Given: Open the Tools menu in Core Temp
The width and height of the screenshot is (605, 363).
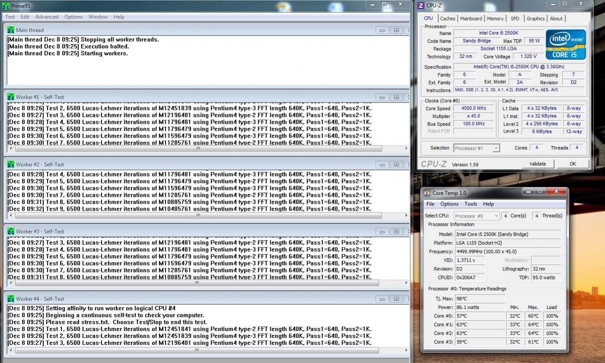Looking at the screenshot, I should 471,204.
